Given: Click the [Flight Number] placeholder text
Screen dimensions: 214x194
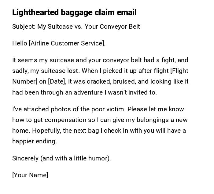Looking at the screenshot, I should coord(179,71).
